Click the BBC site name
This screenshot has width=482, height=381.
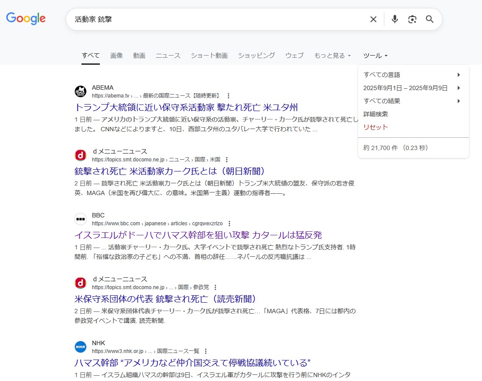click(x=98, y=215)
